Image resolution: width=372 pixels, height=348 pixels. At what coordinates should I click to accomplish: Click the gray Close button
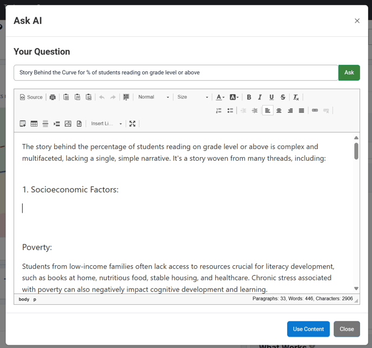[347, 329]
